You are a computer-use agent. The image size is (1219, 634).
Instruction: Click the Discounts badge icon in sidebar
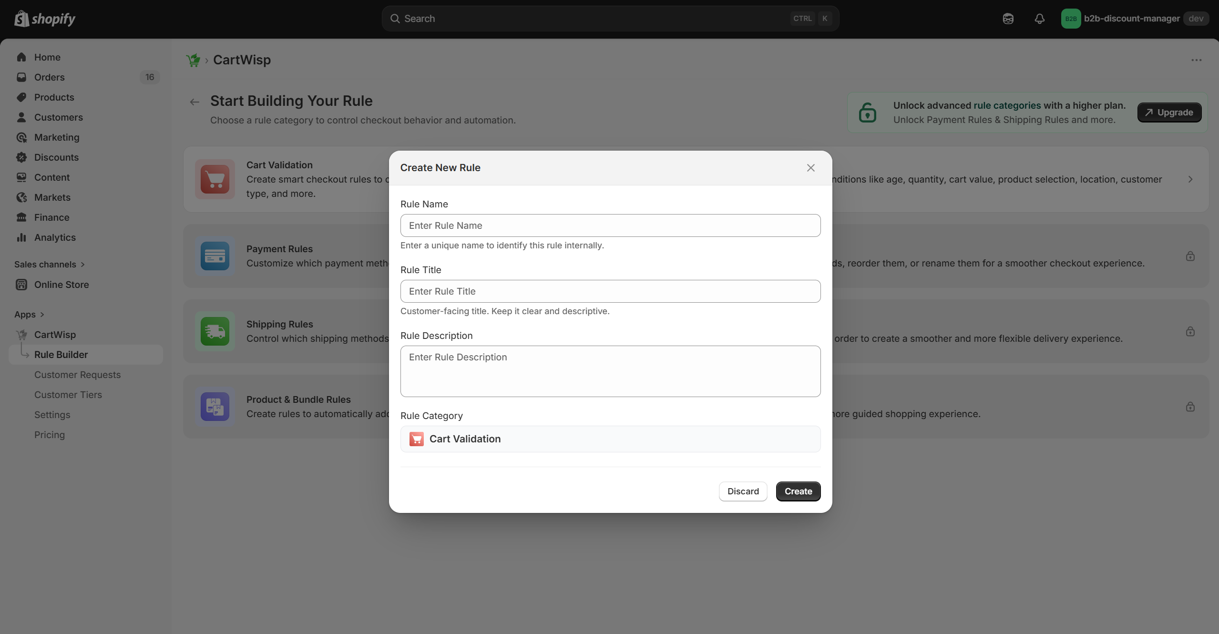tap(21, 157)
